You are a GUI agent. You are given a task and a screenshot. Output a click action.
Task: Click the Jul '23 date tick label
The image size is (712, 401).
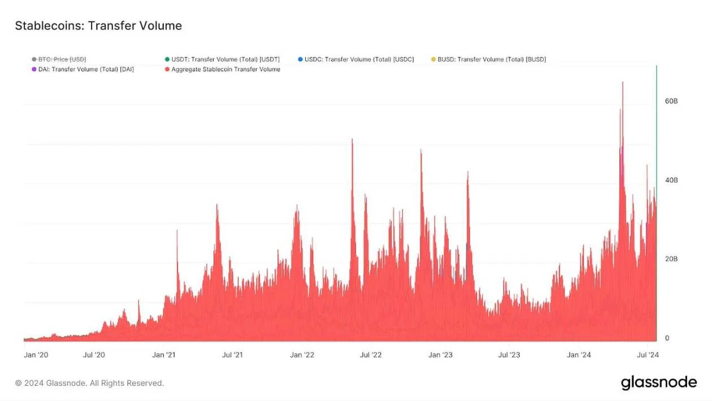[509, 355]
